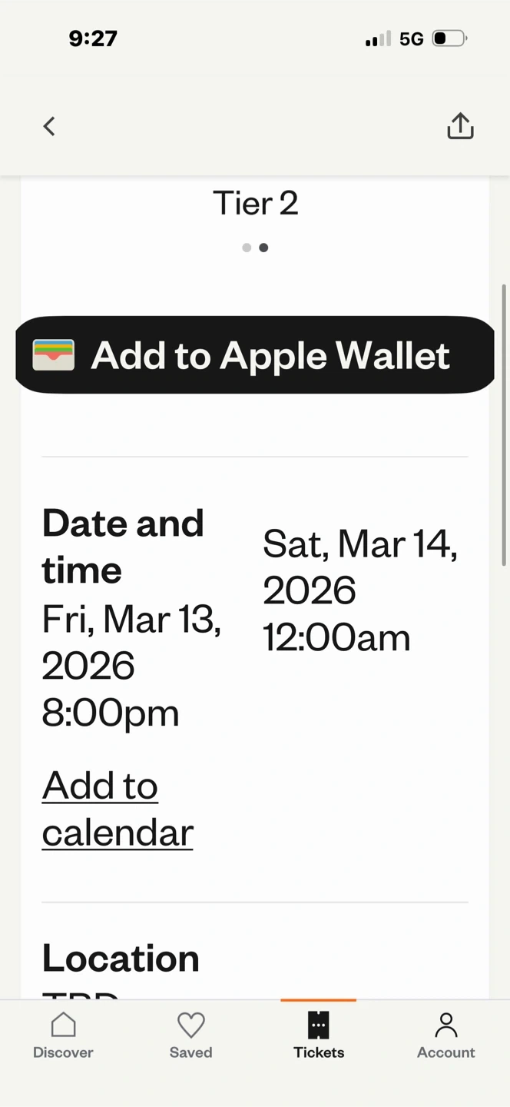Open the share sheet icon

click(x=460, y=126)
